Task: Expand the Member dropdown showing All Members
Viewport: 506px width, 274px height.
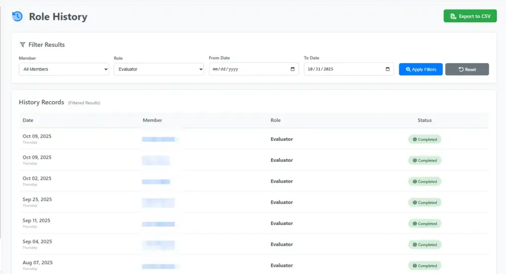Action: [x=64, y=69]
